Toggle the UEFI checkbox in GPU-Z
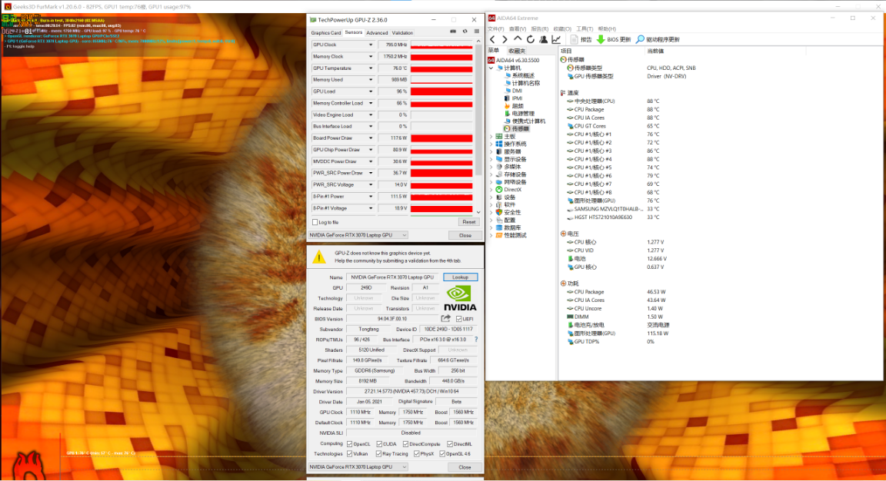Viewport: 886px width, 481px height. 459,319
